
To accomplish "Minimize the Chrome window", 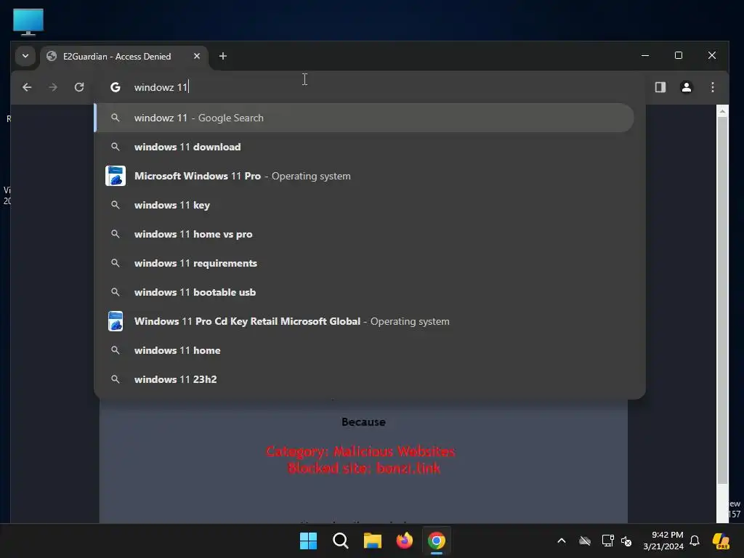I will [x=645, y=55].
